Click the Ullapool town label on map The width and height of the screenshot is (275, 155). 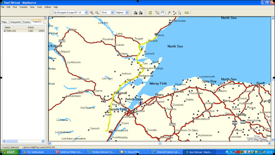coord(65,52)
